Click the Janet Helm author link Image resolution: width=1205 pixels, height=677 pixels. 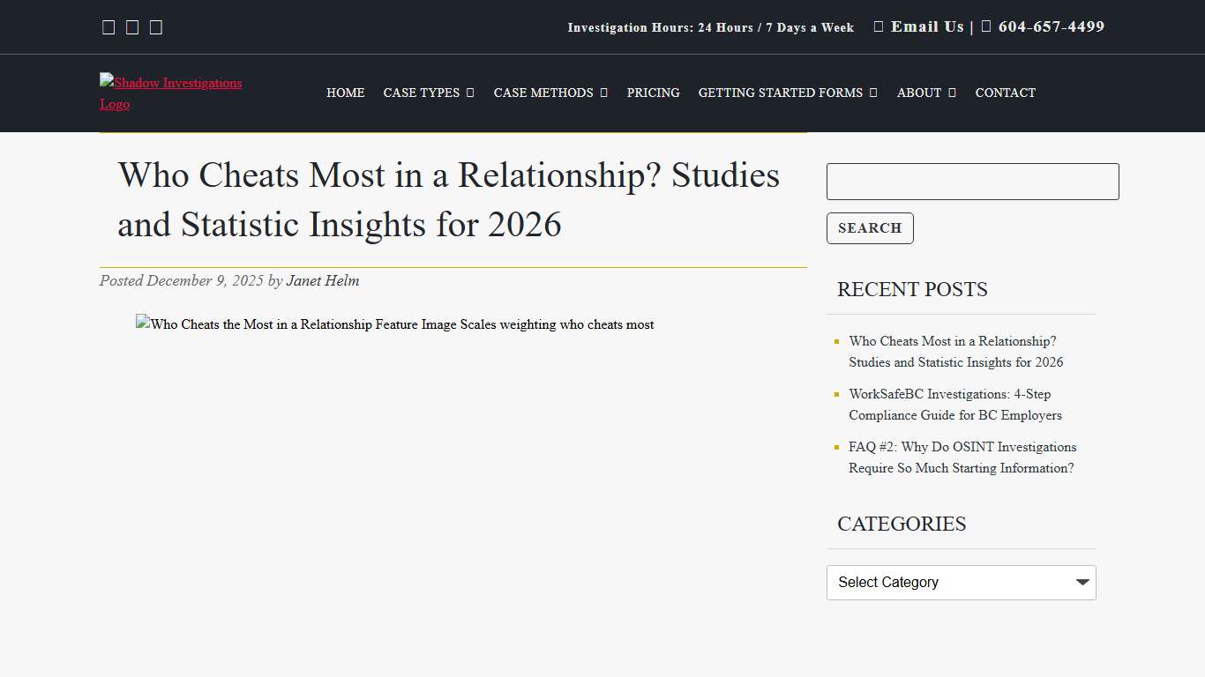323,280
